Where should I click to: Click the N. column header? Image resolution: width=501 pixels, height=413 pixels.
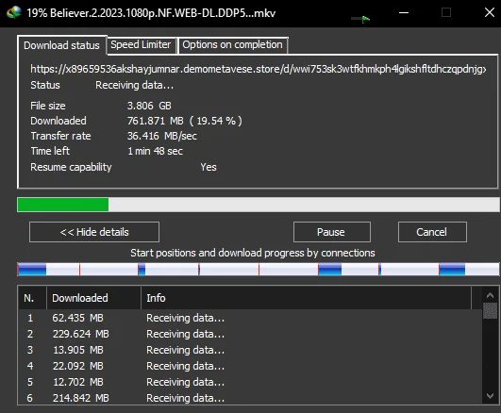(32, 298)
